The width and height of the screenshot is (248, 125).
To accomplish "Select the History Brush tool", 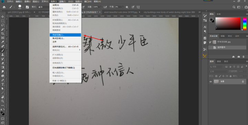I will [x=3, y=59].
